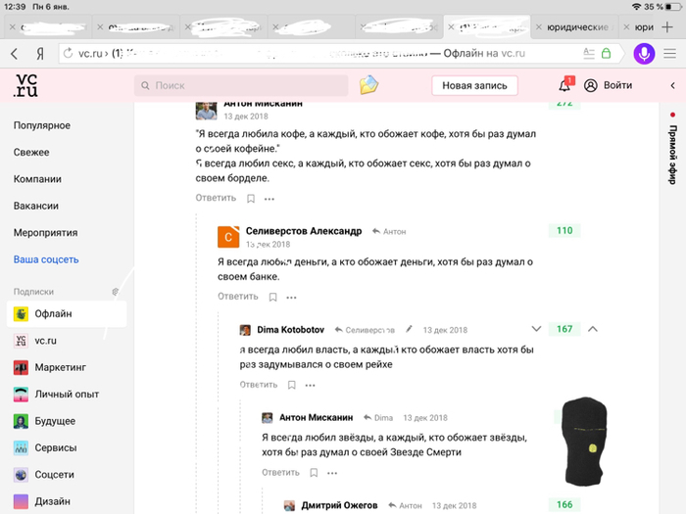
Task: Click the subscriptions settings icon beside Подписки
Action: [x=116, y=292]
